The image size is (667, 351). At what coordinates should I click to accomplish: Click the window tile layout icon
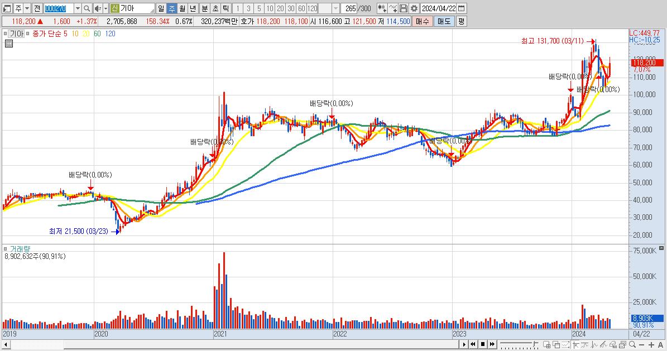[x=546, y=344]
